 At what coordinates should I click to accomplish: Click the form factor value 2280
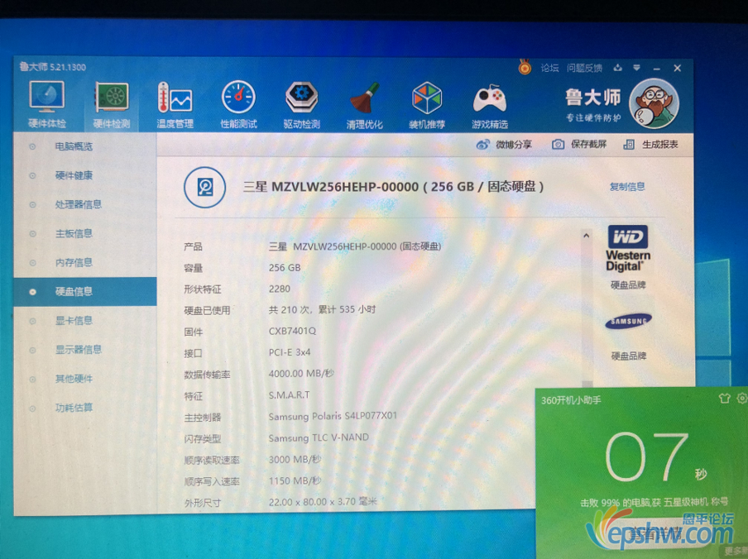pos(280,289)
